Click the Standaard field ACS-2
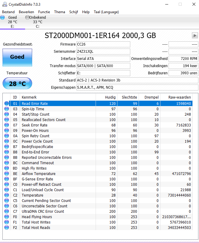 tap(137, 80)
